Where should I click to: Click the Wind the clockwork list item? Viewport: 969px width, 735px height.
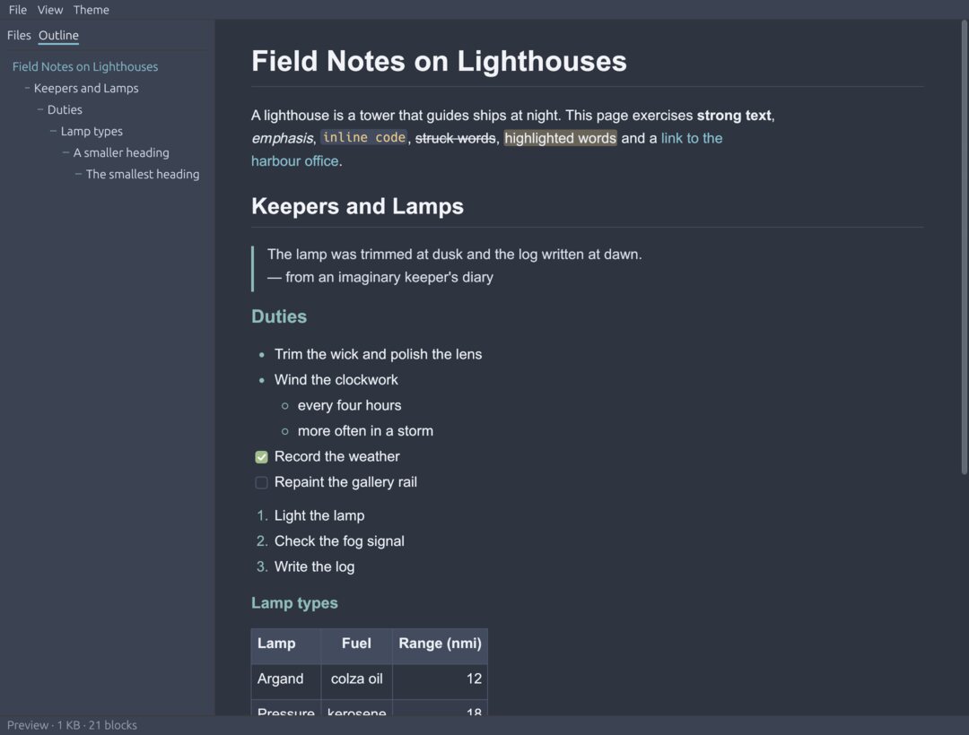coord(336,379)
